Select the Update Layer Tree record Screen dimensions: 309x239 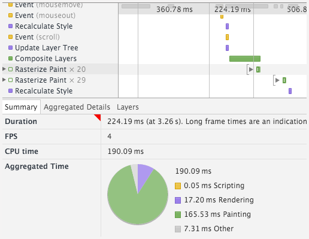coord(47,48)
